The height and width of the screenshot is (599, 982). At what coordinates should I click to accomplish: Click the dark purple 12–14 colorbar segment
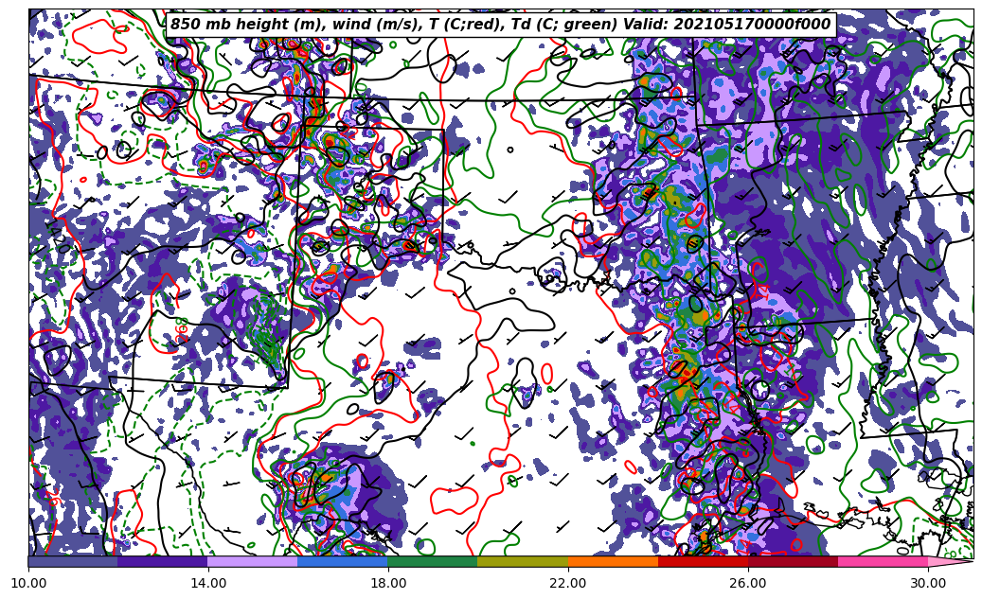point(162,561)
